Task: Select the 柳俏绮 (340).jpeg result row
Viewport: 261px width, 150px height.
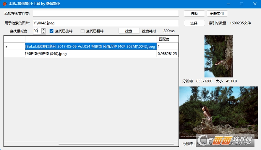Action: 91,54
